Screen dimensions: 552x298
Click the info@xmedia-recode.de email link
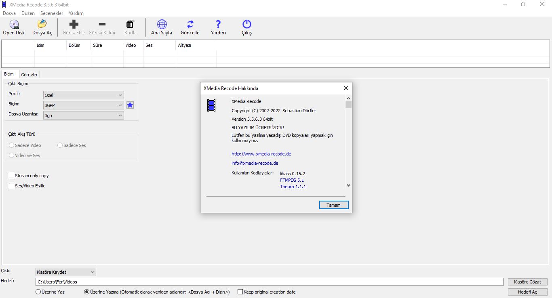pyautogui.click(x=255, y=163)
